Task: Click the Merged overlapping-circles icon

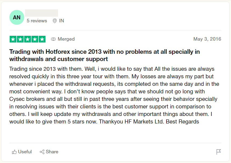Action: pyautogui.click(x=53, y=39)
